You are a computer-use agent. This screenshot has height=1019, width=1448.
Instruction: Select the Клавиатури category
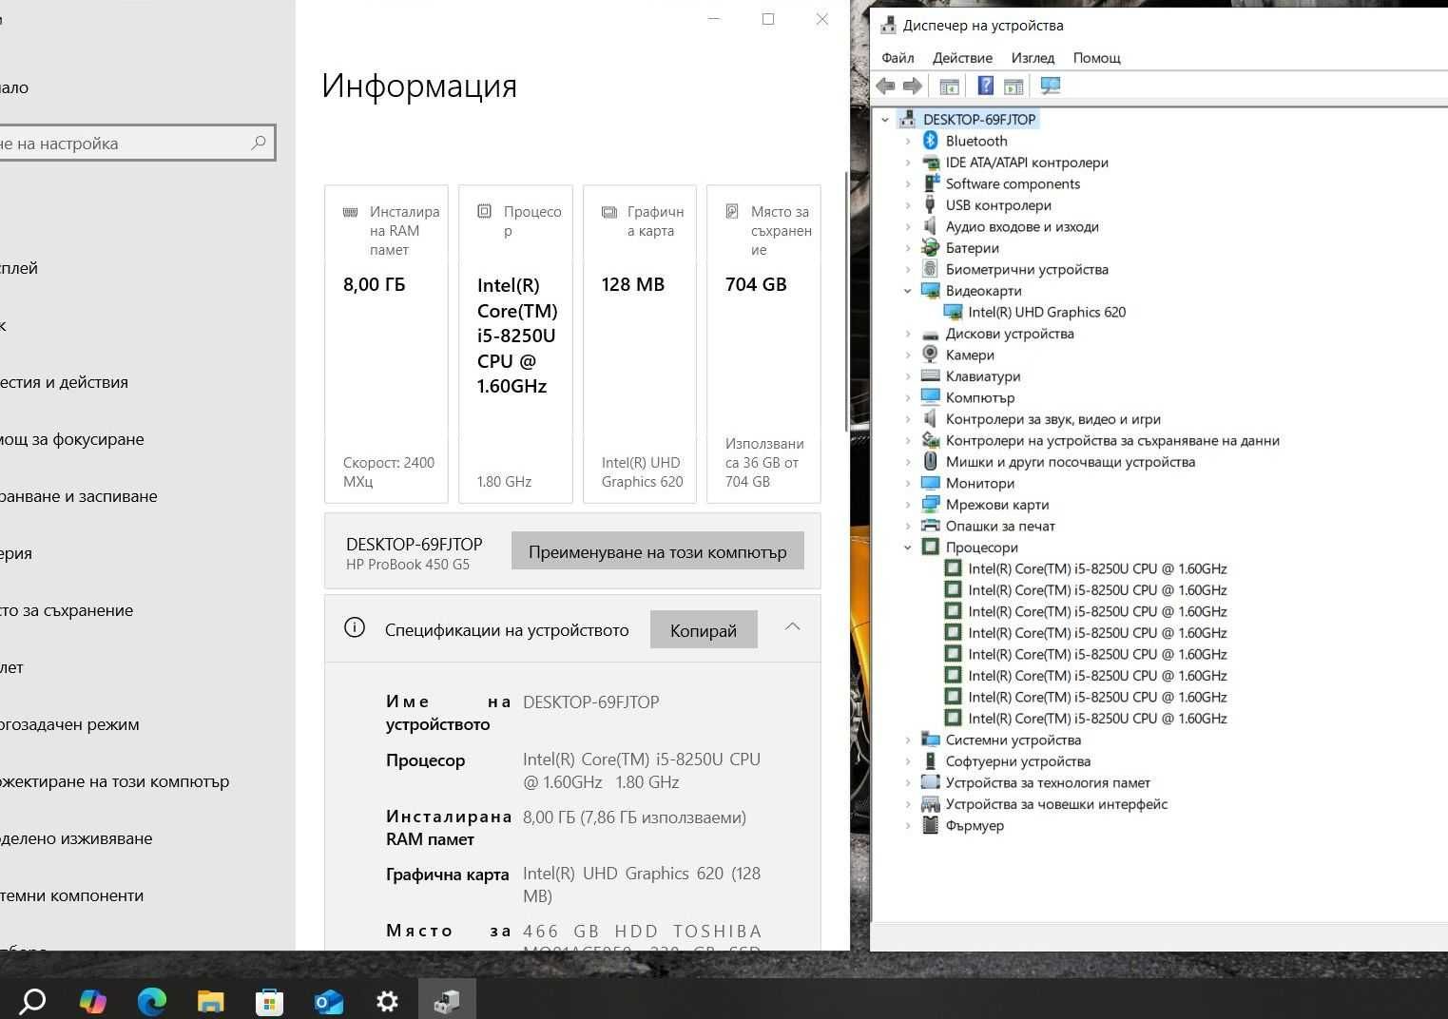point(983,376)
